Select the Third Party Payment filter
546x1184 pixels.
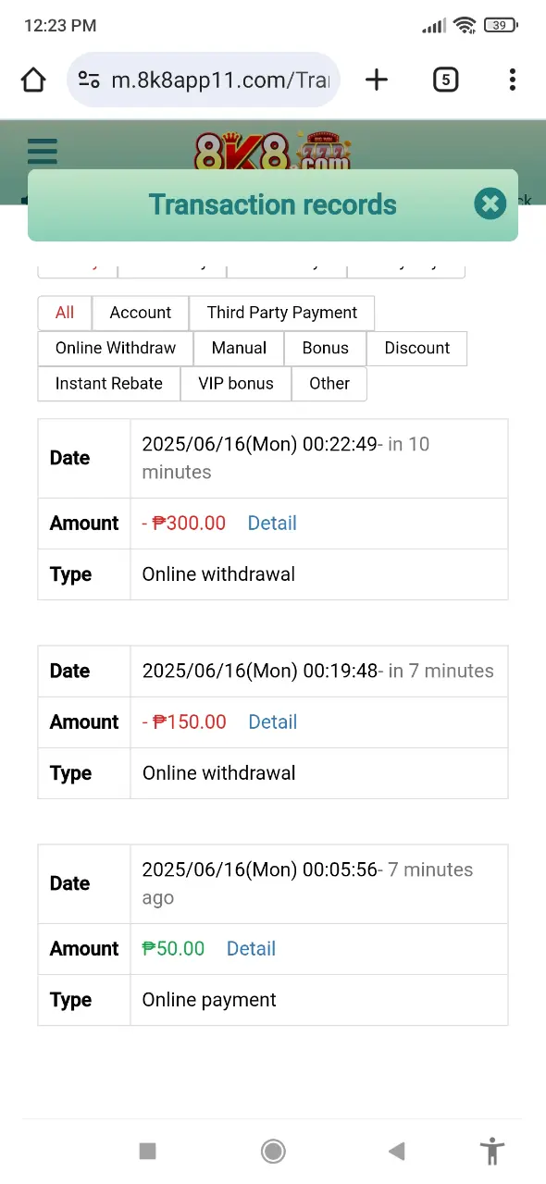[x=282, y=313]
